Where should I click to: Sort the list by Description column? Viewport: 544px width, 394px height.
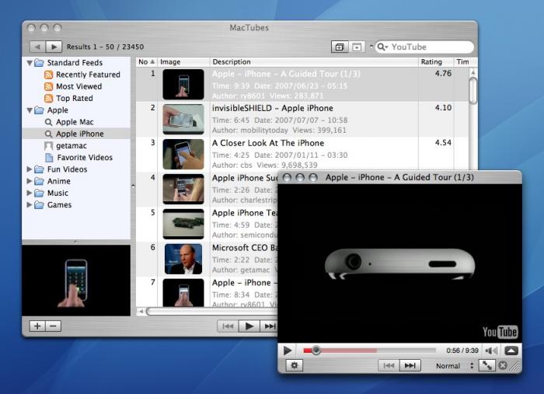(314, 61)
